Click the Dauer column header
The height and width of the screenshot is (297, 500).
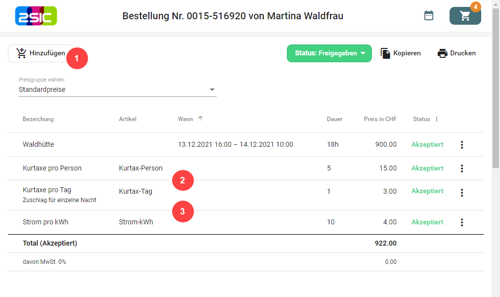(x=334, y=119)
